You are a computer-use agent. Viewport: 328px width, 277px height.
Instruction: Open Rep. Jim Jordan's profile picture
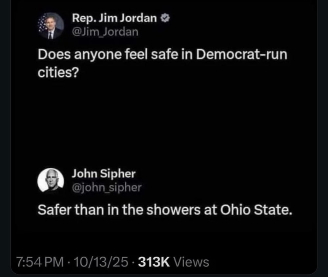(x=51, y=26)
